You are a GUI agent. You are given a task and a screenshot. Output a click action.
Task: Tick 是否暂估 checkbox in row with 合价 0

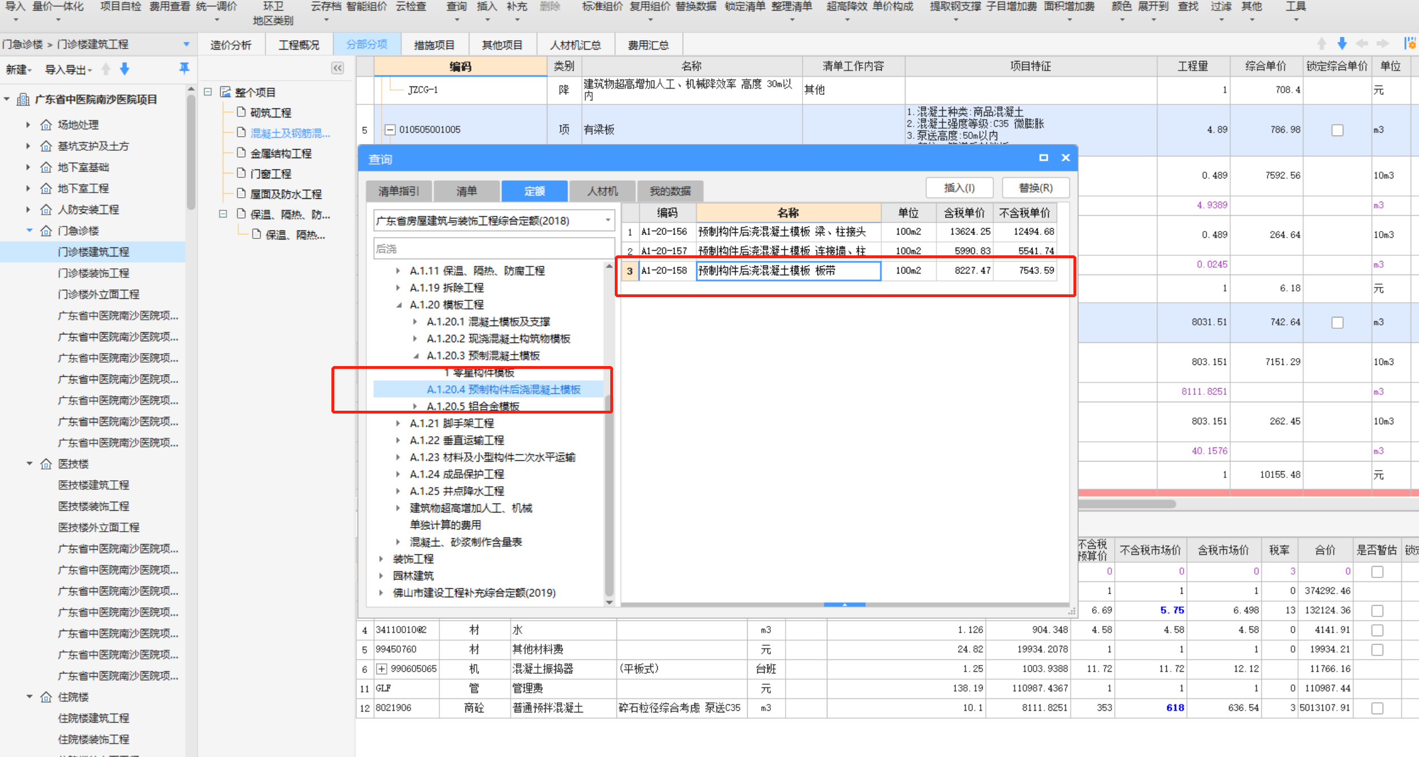[x=1377, y=572]
